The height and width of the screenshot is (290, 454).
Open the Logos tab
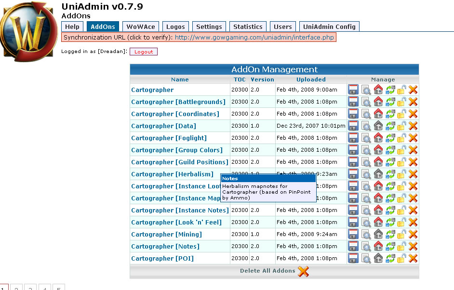pyautogui.click(x=175, y=26)
